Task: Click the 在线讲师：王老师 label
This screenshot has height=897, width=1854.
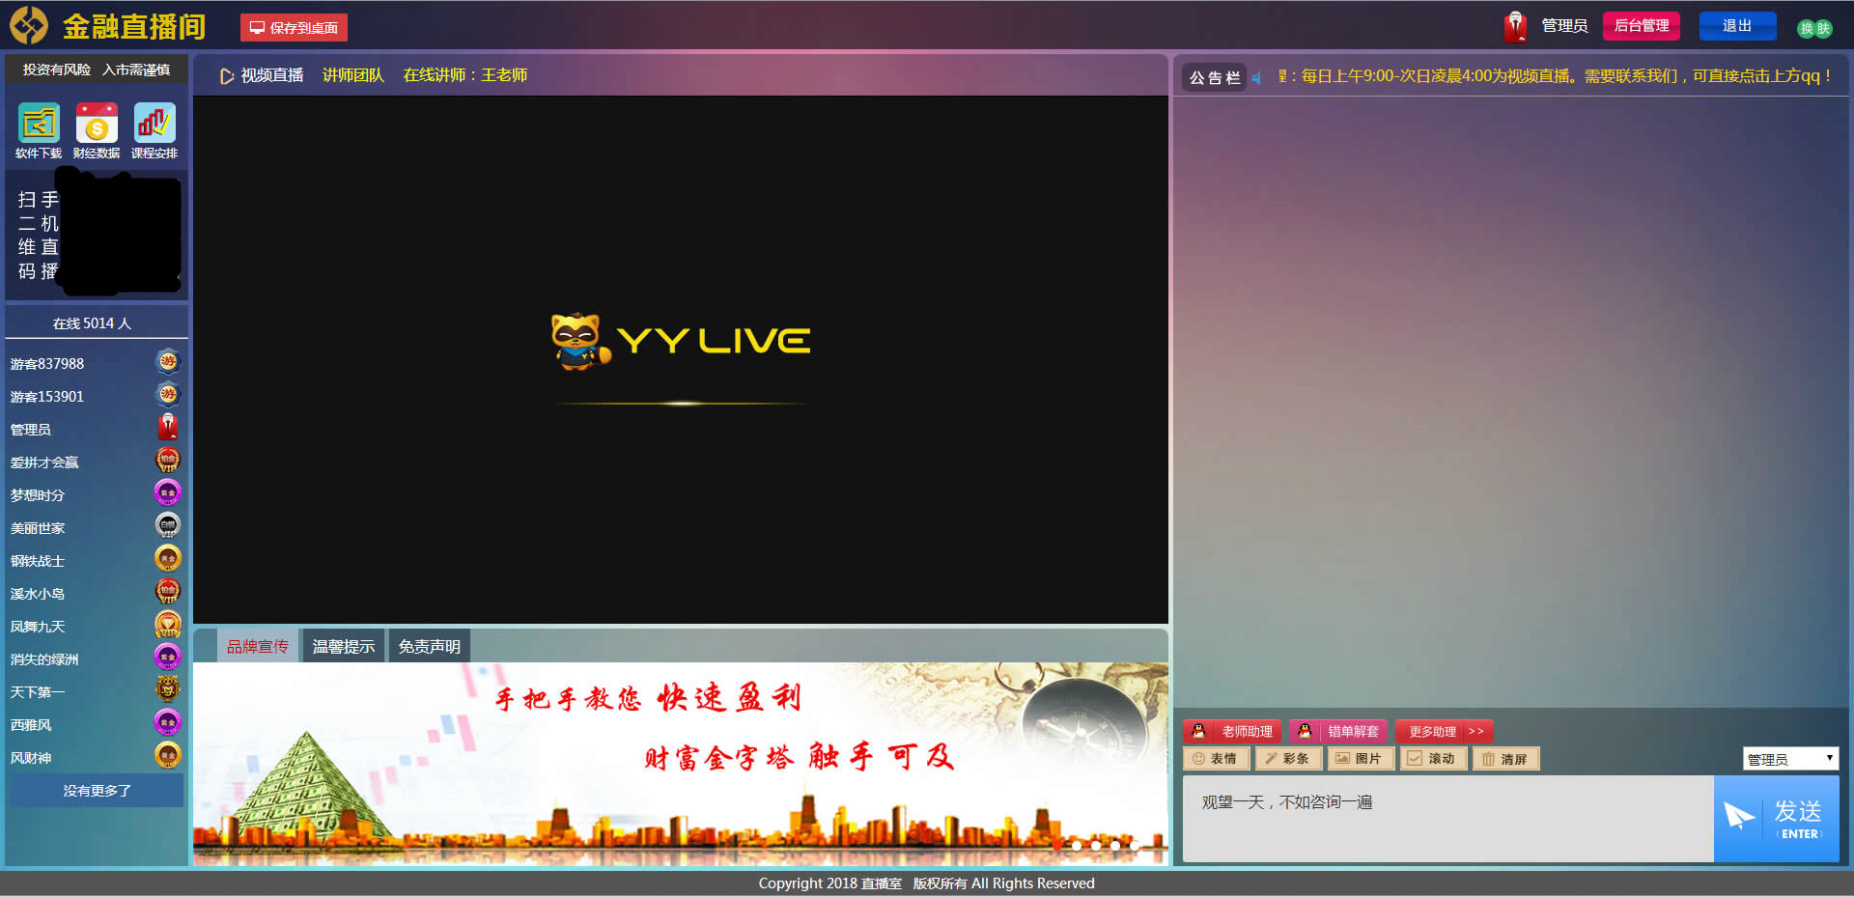Action: [x=465, y=75]
